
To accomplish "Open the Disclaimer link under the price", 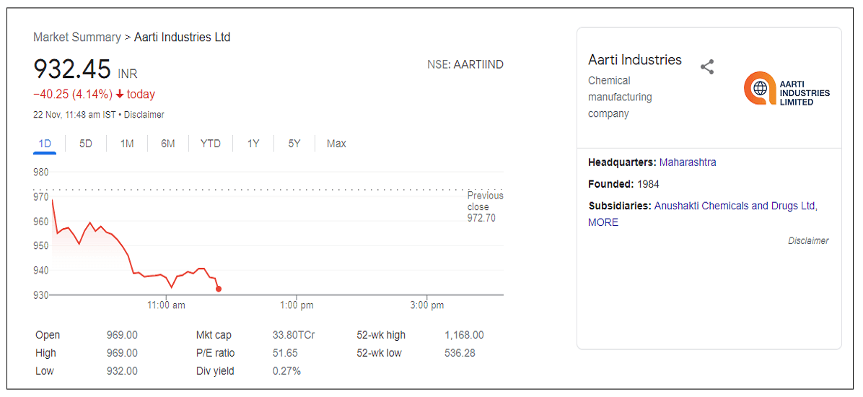I will (144, 115).
